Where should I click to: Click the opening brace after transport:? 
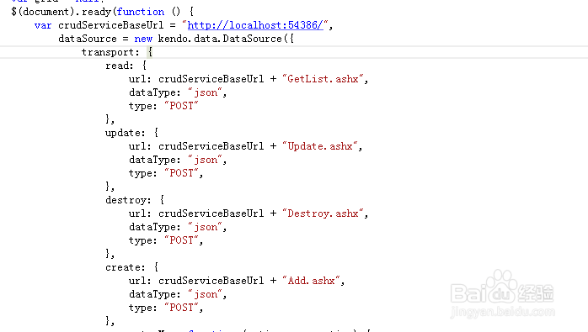[150, 52]
